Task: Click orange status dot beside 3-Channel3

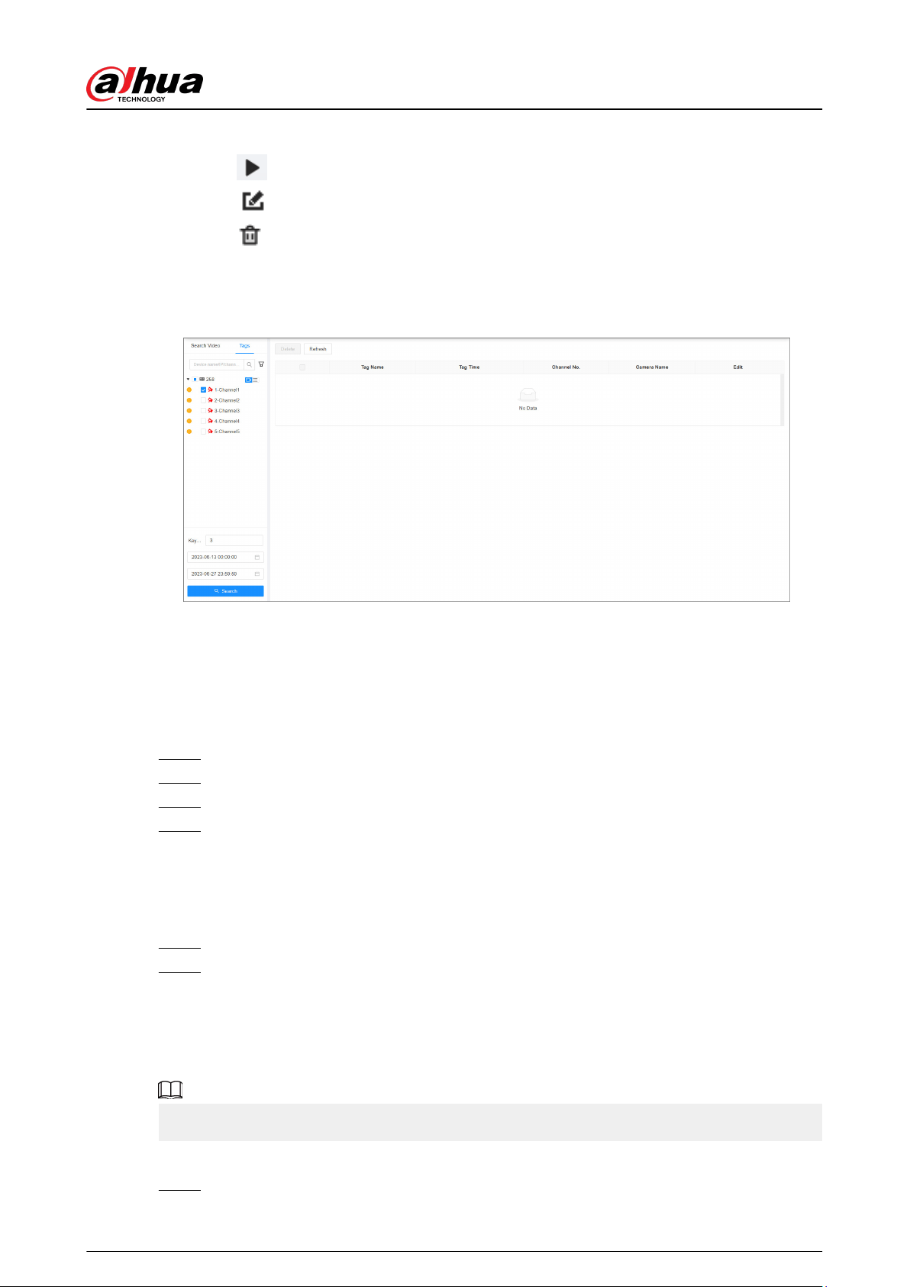Action: [x=189, y=411]
